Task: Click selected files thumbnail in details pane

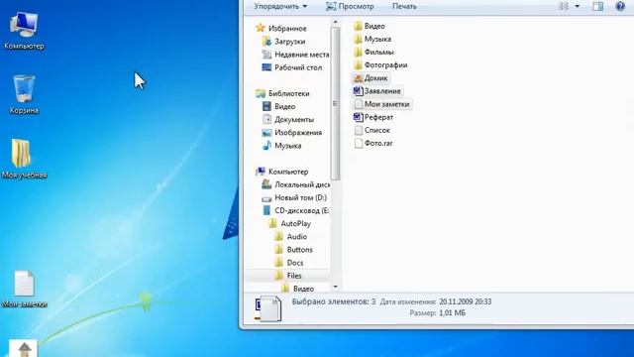Action: click(x=268, y=308)
